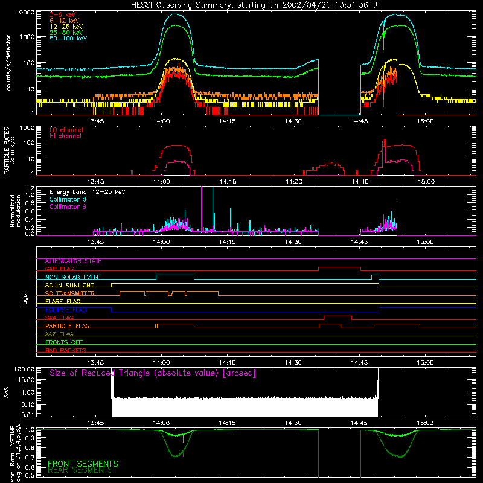This screenshot has height=483, width=483.
Task: Click the Size of Reduced Triangle label
Action: tap(153, 373)
